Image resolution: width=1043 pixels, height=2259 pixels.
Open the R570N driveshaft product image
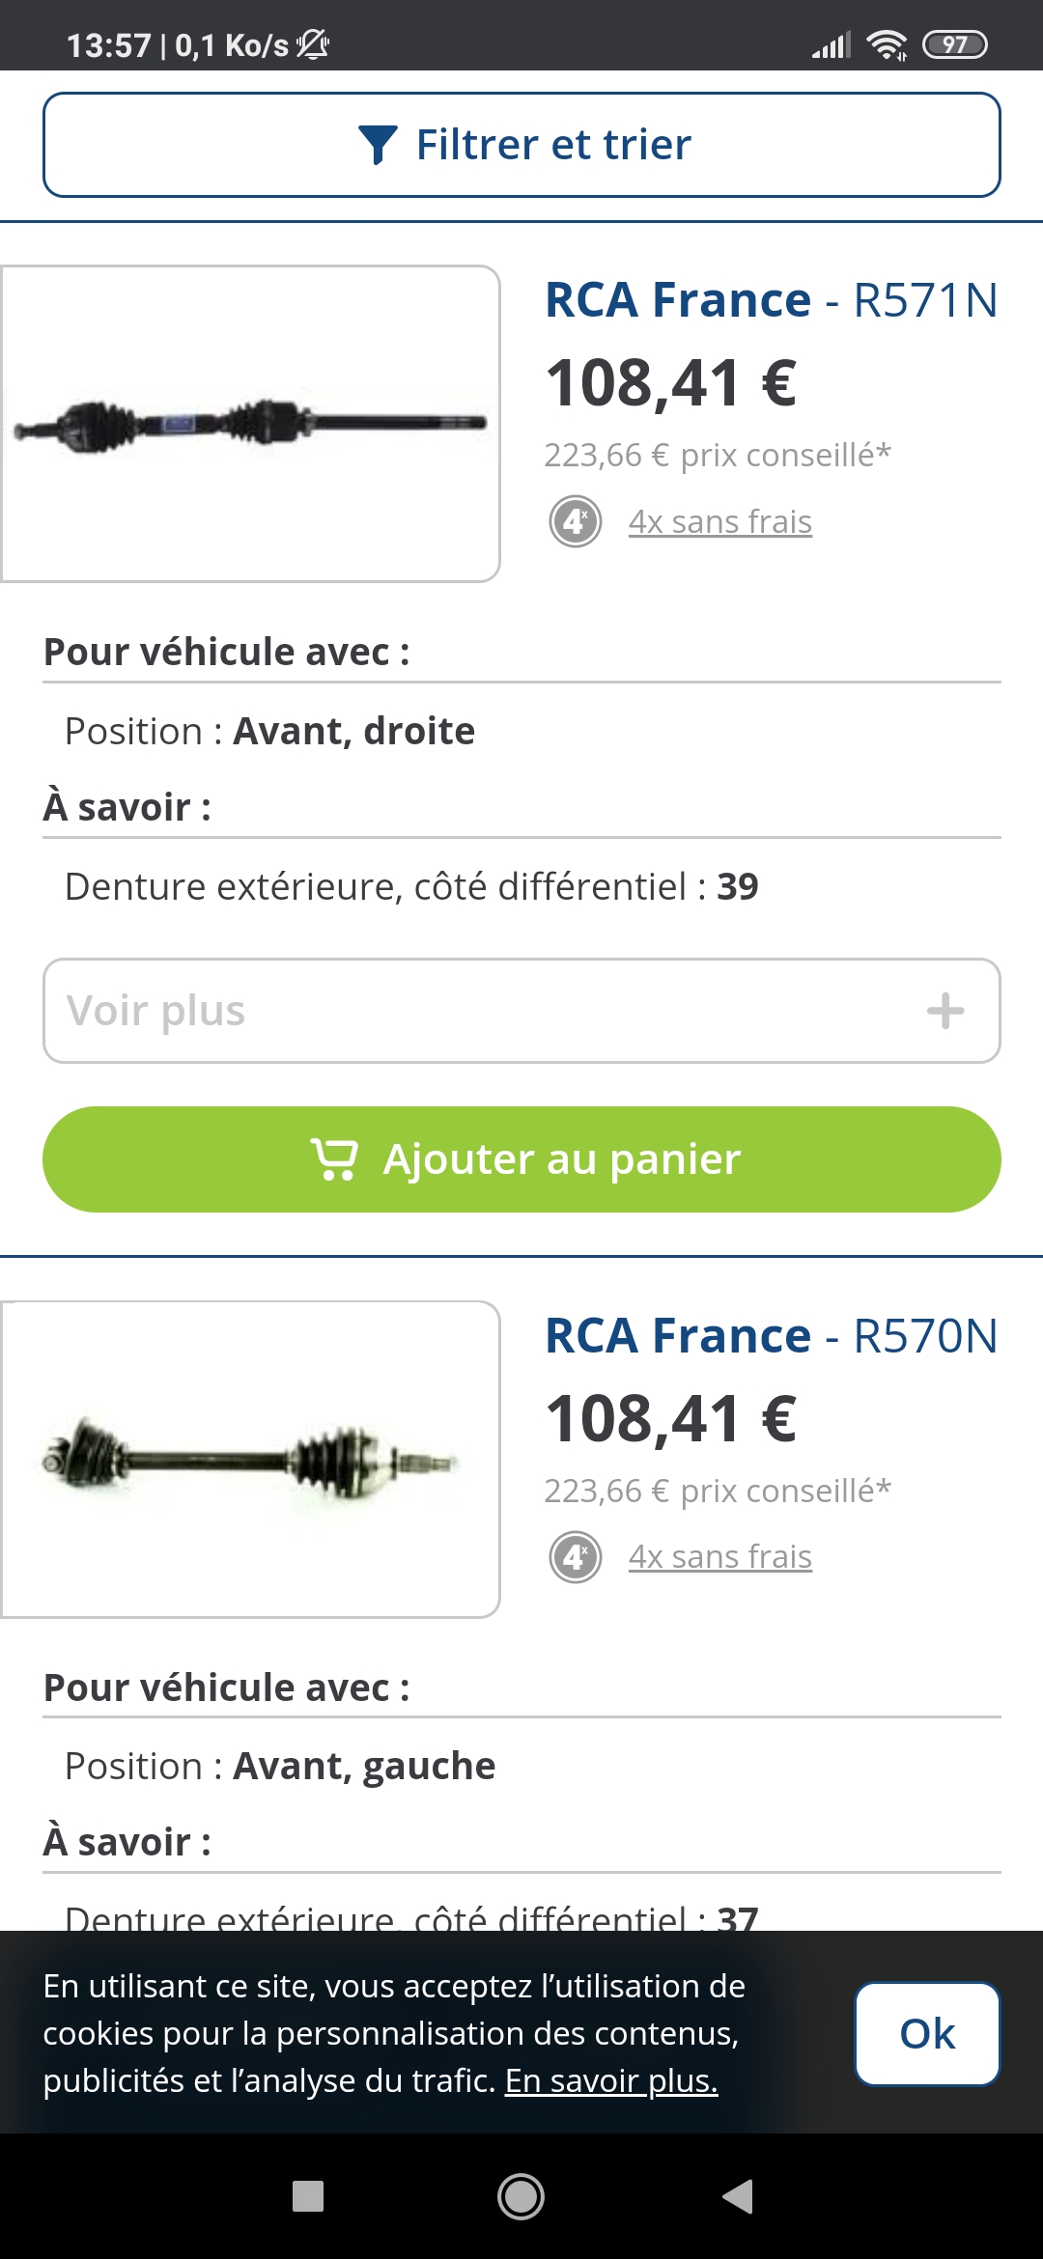250,1459
